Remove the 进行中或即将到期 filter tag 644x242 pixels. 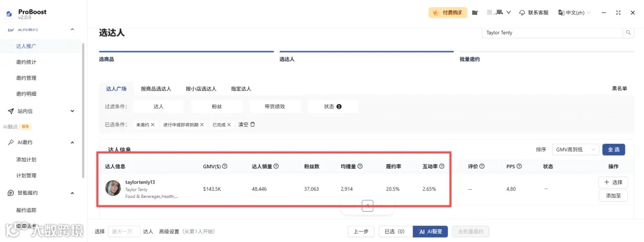202,124
